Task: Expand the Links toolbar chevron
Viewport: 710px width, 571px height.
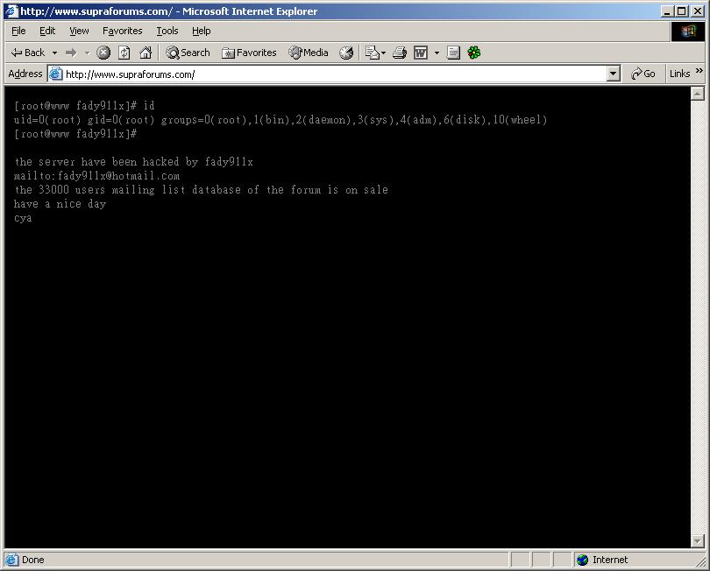Action: 699,72
